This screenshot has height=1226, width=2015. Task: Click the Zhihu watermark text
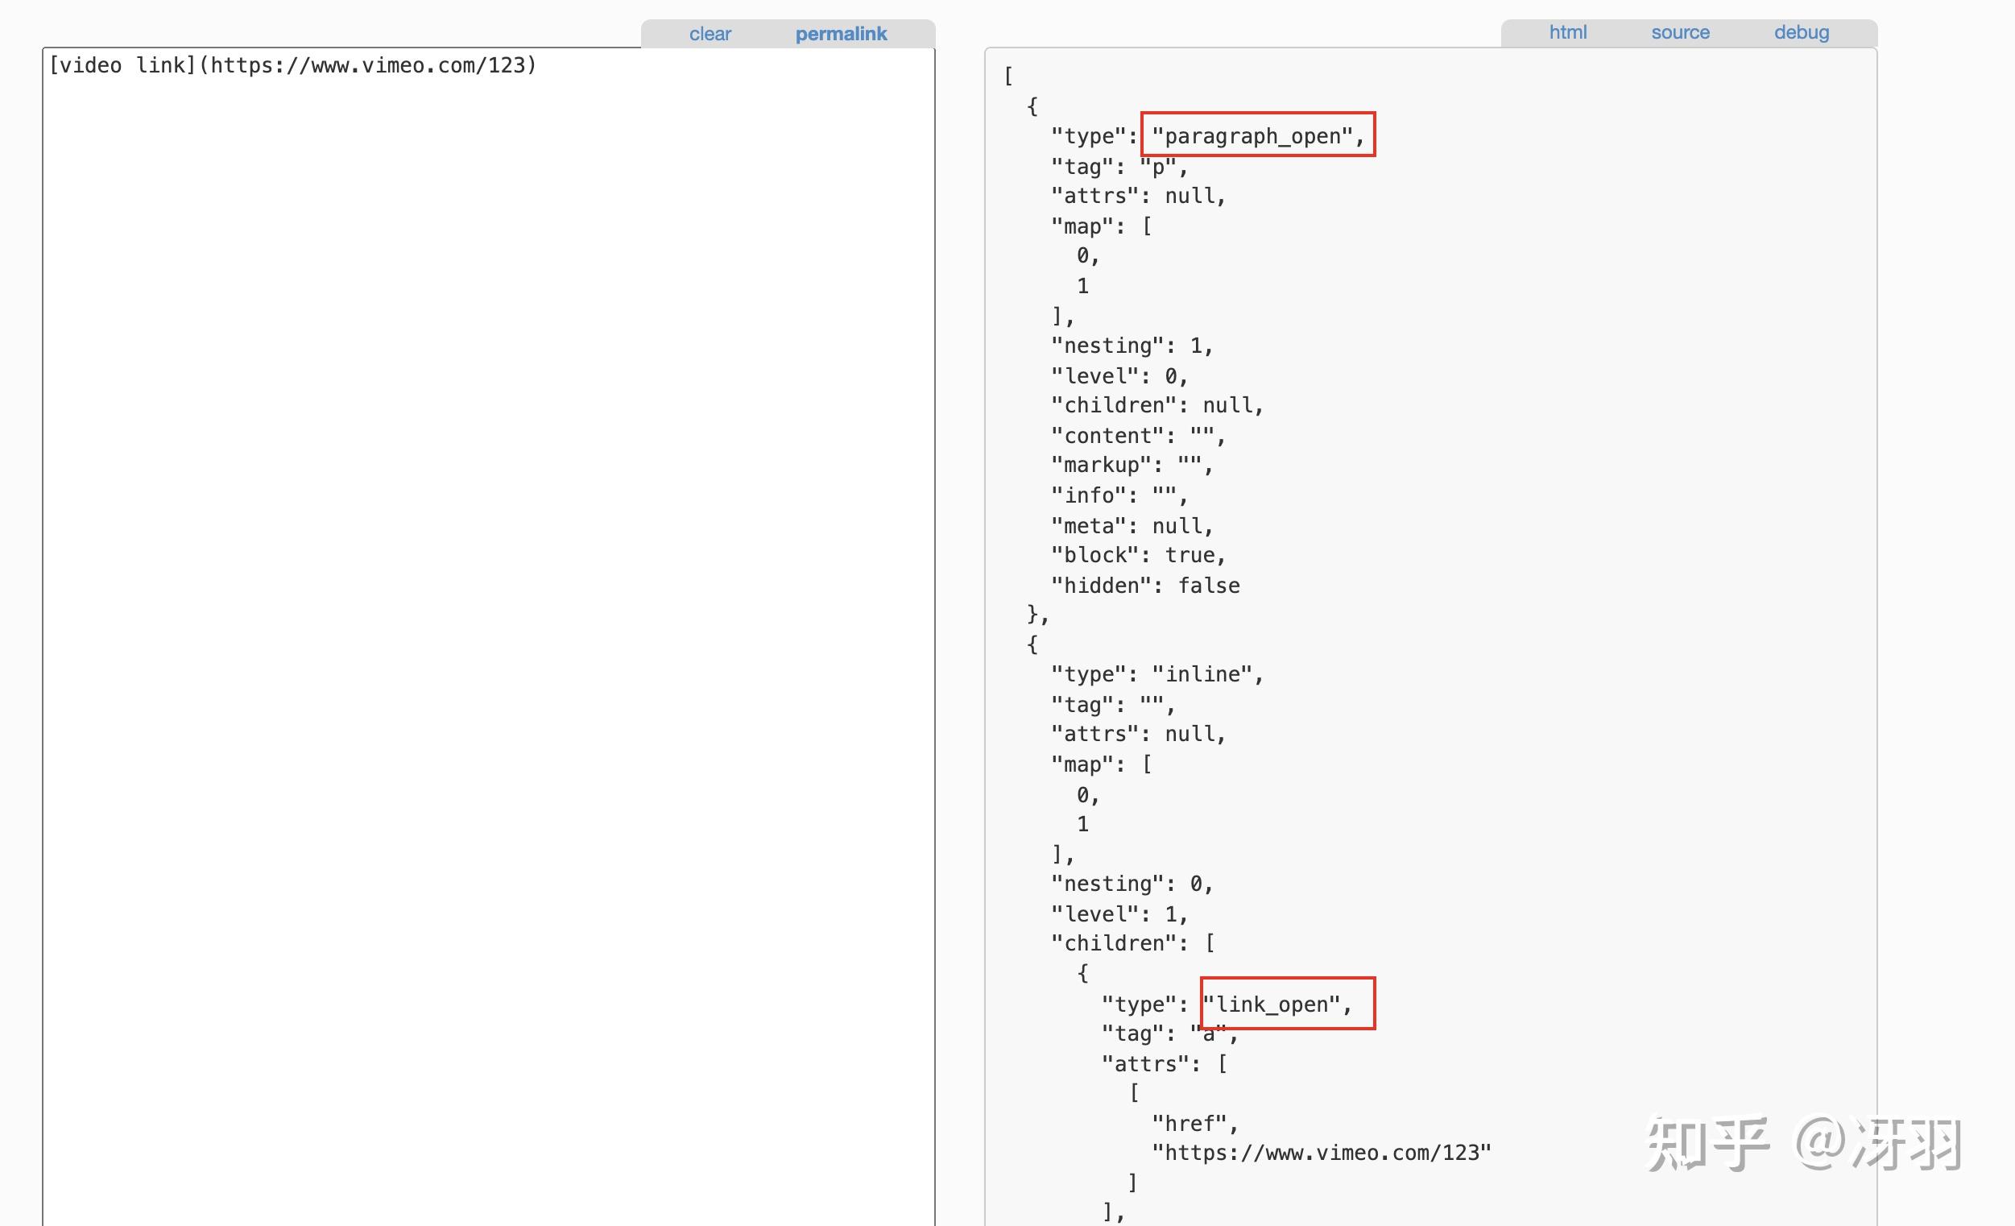(x=1803, y=1143)
